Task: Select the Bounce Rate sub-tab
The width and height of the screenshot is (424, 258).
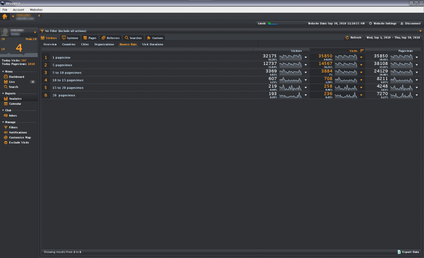Action: click(x=128, y=45)
